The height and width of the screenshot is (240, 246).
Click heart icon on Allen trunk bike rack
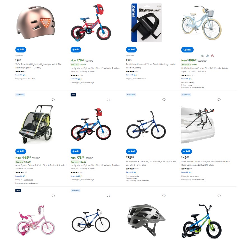click(219, 100)
